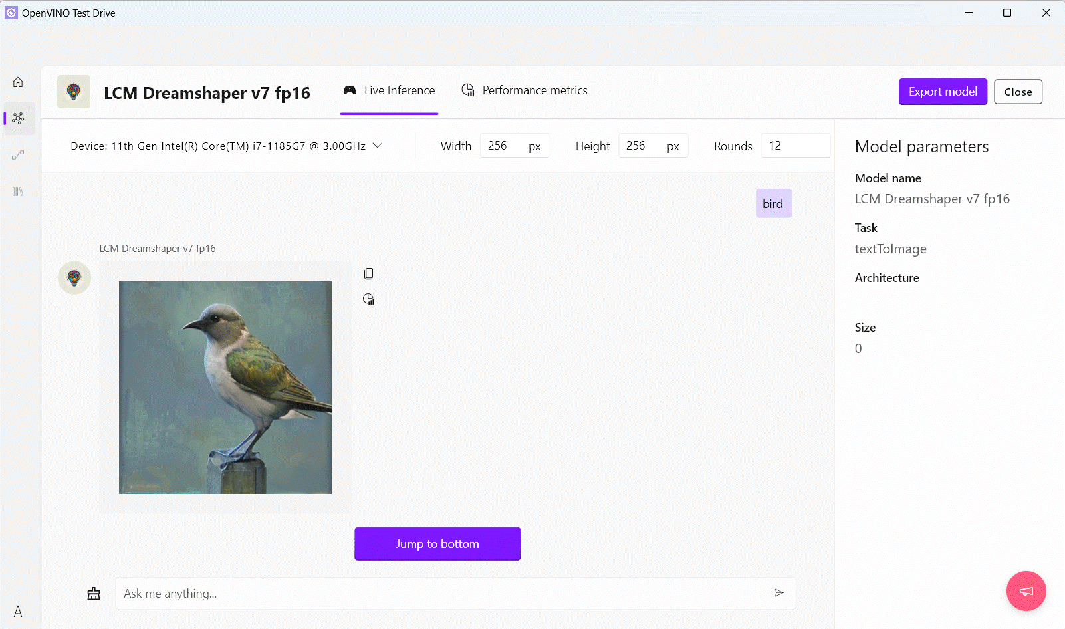Click the Architecture label
Screen dimensions: 1065x629
coord(887,278)
